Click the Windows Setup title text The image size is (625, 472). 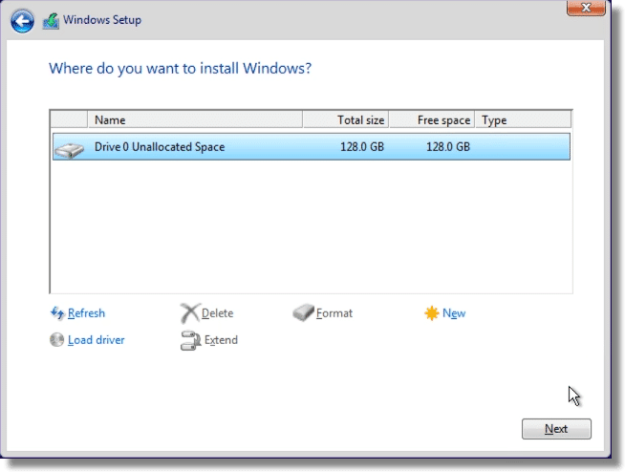tap(102, 20)
